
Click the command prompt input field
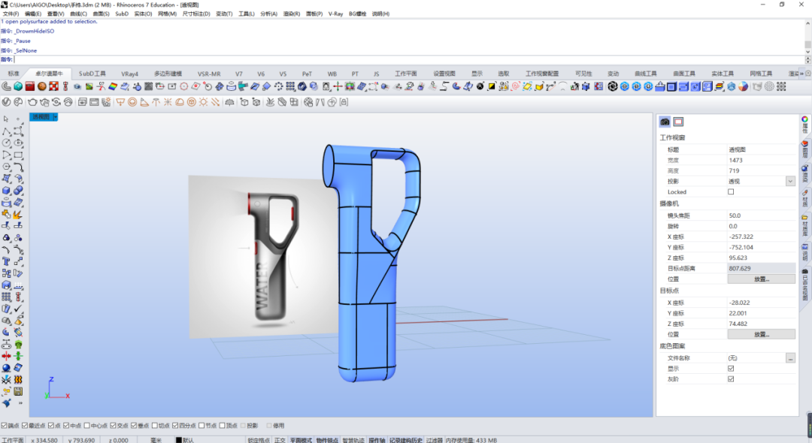[408, 60]
